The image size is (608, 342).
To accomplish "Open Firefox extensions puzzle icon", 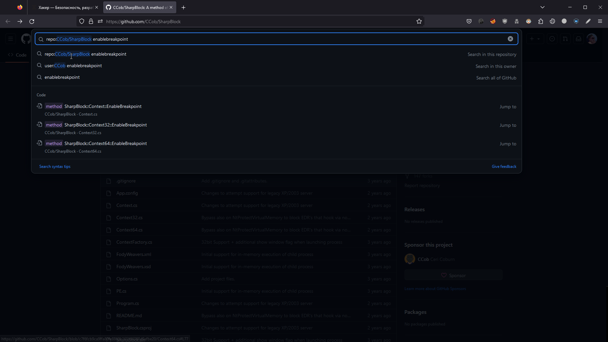I will coord(541,22).
